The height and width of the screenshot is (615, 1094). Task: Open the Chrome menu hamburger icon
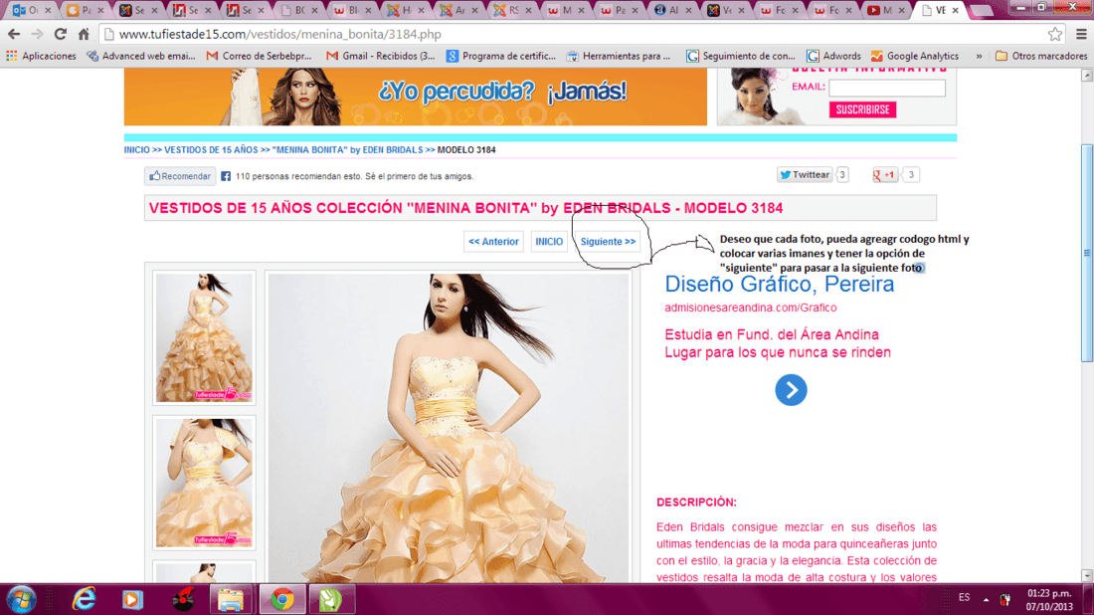click(1081, 34)
